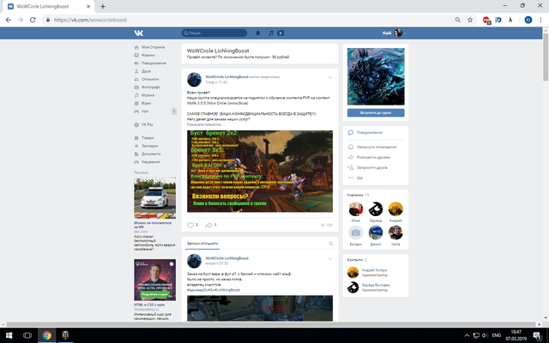Open new browser tab plus
549x343 pixels.
pyautogui.click(x=103, y=6)
